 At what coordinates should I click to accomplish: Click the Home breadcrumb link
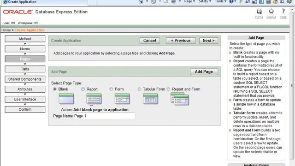tap(6, 30)
